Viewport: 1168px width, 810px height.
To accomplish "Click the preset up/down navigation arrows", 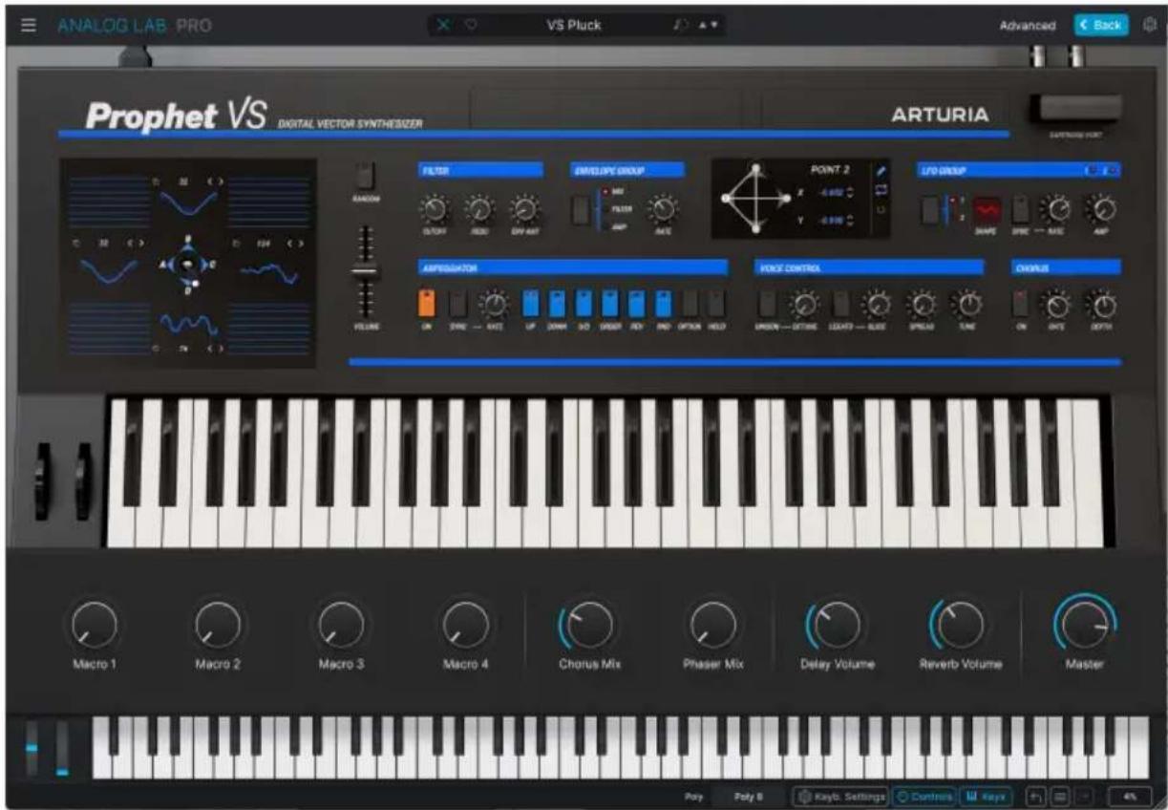I will point(711,26).
